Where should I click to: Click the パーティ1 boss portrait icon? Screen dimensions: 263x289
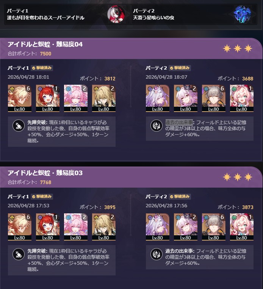pyautogui.click(x=116, y=14)
